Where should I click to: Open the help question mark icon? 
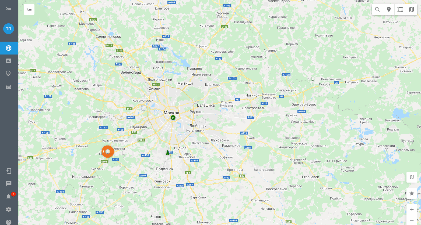click(9, 222)
